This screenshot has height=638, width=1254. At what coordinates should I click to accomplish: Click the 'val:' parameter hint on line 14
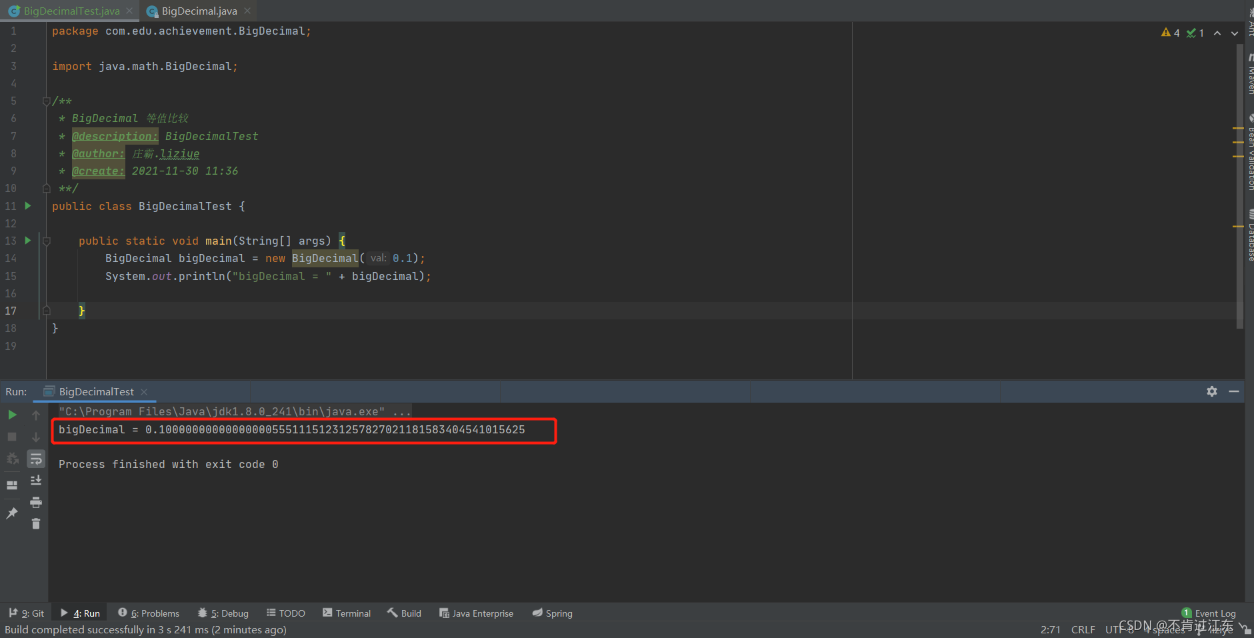tap(378, 258)
